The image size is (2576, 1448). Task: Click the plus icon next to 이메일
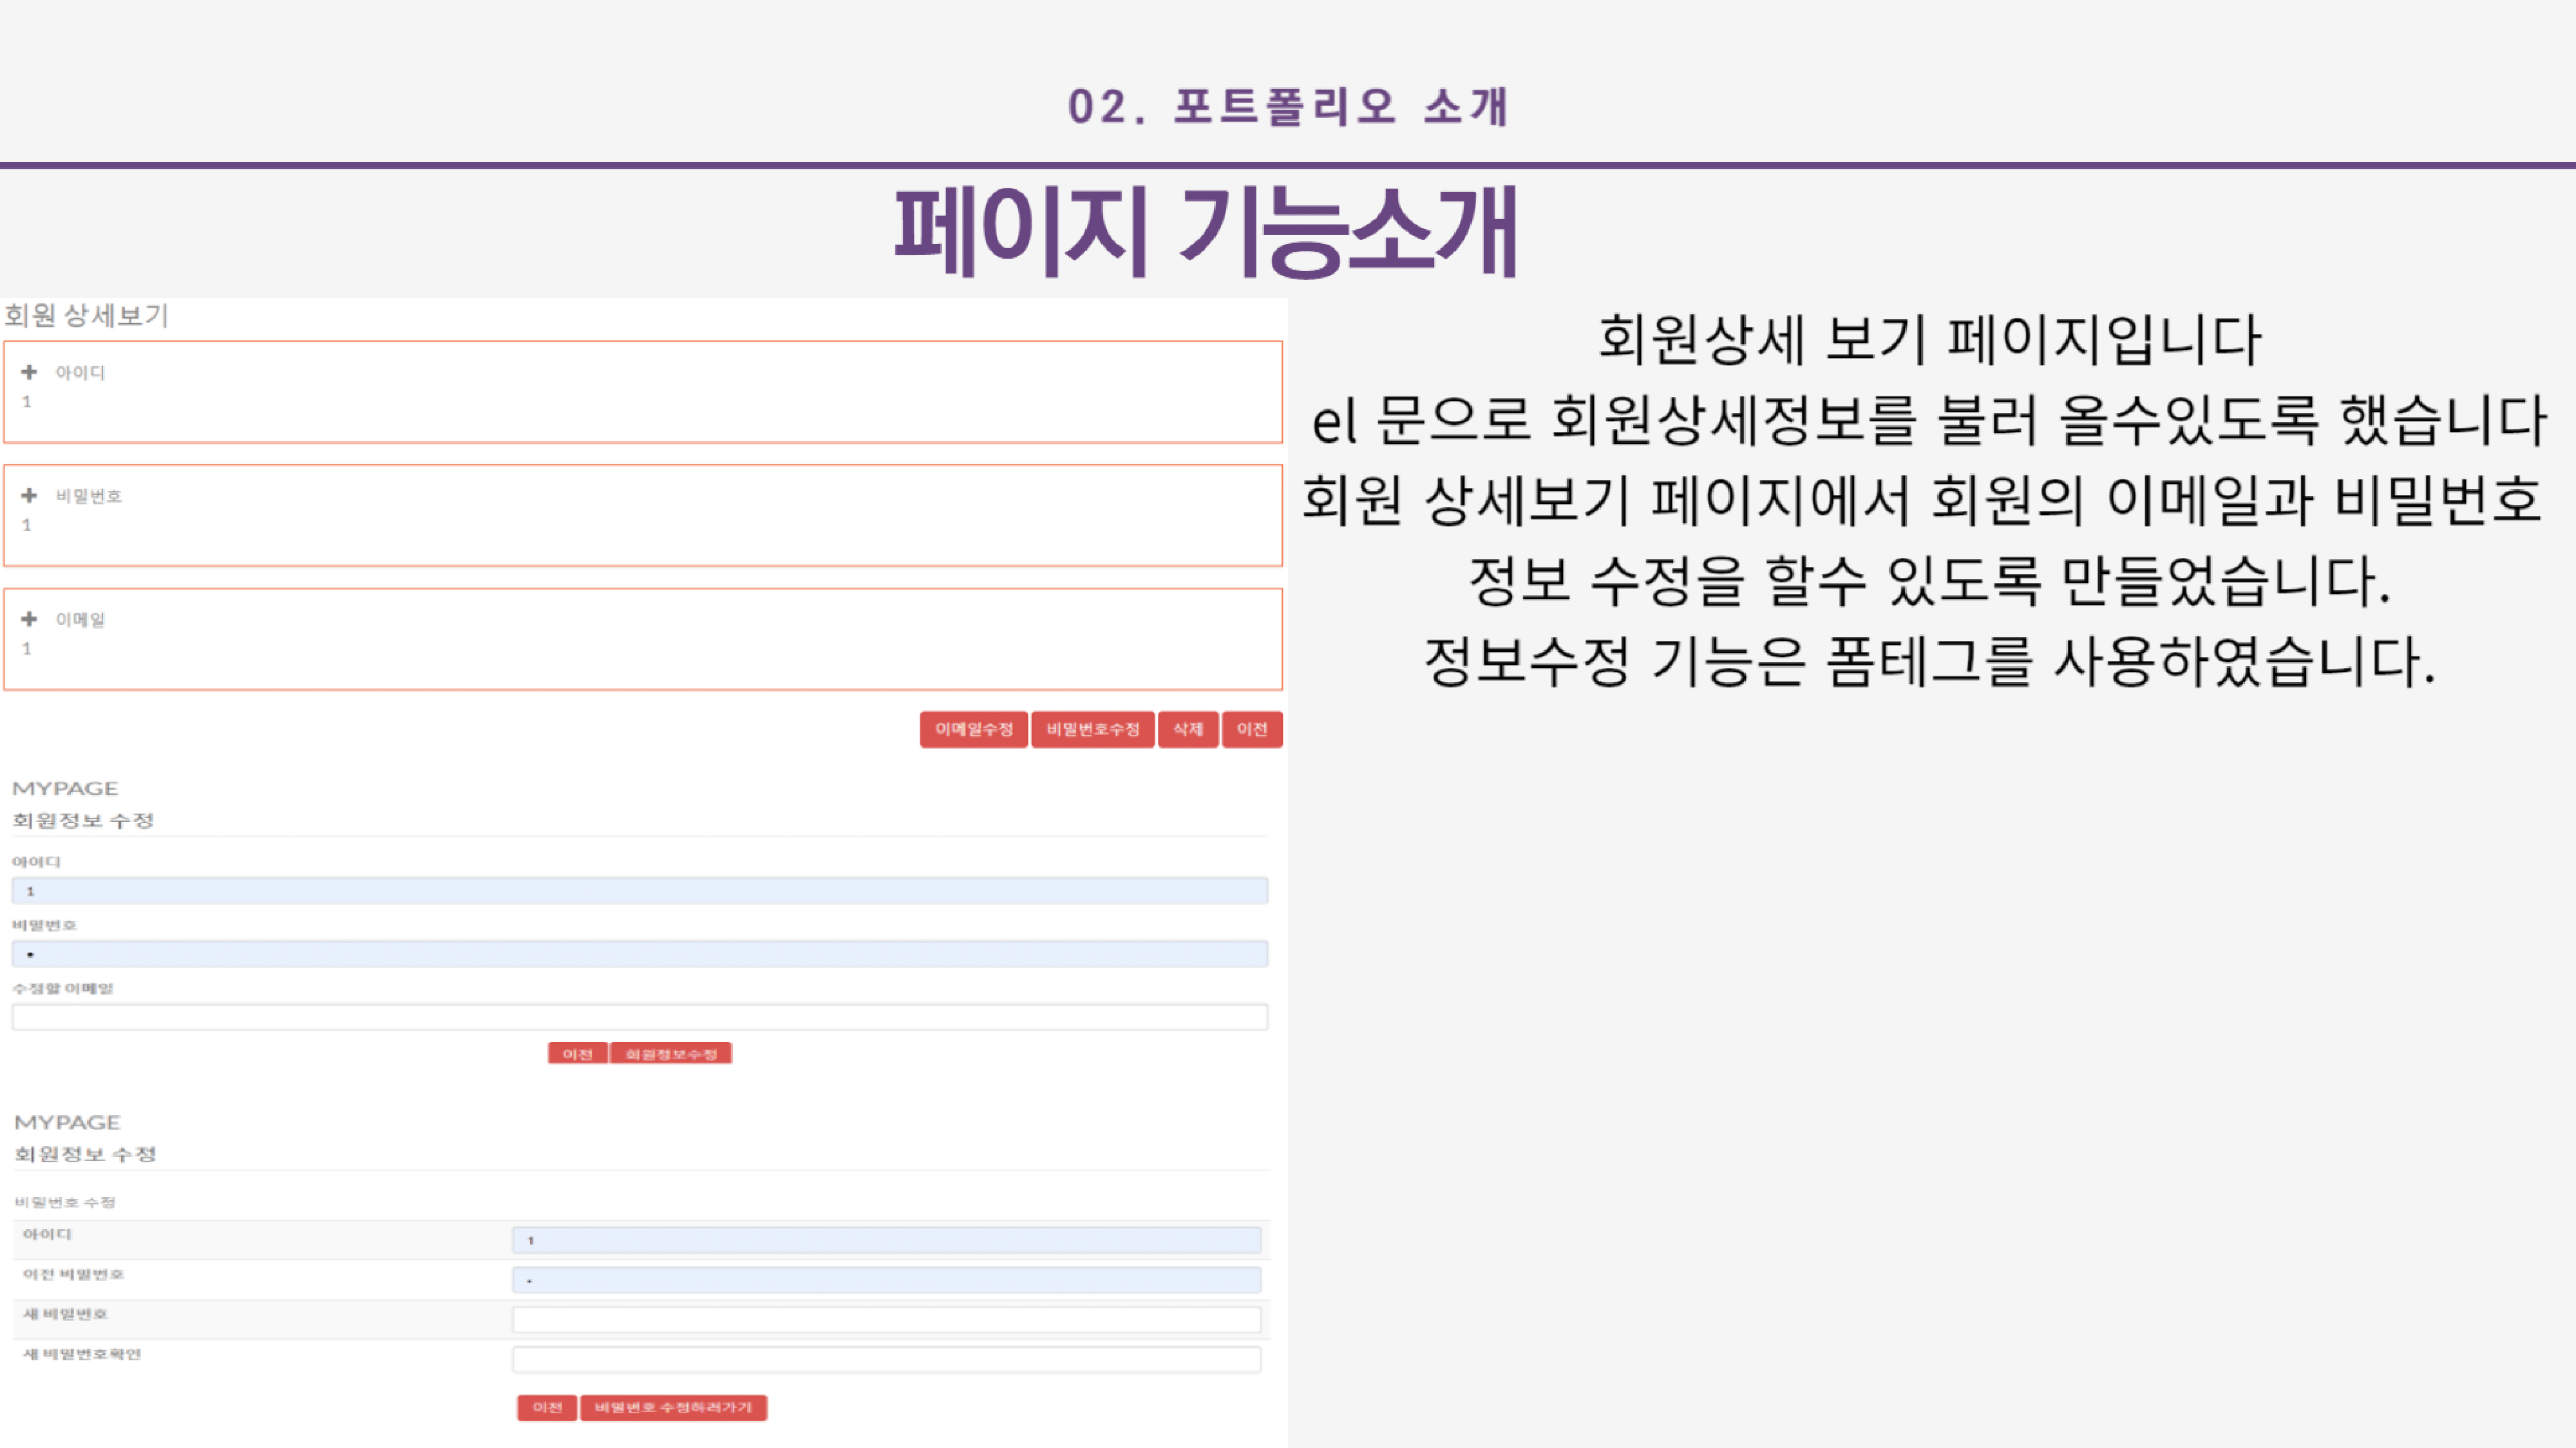coord(29,620)
